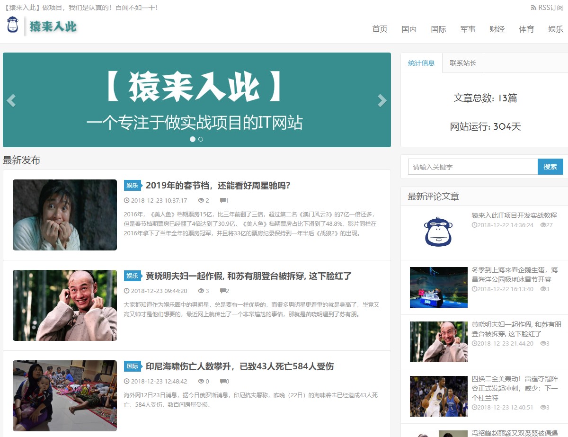Image resolution: width=568 pixels, height=437 pixels.
Task: Open 国内 news category
Action: coord(409,29)
